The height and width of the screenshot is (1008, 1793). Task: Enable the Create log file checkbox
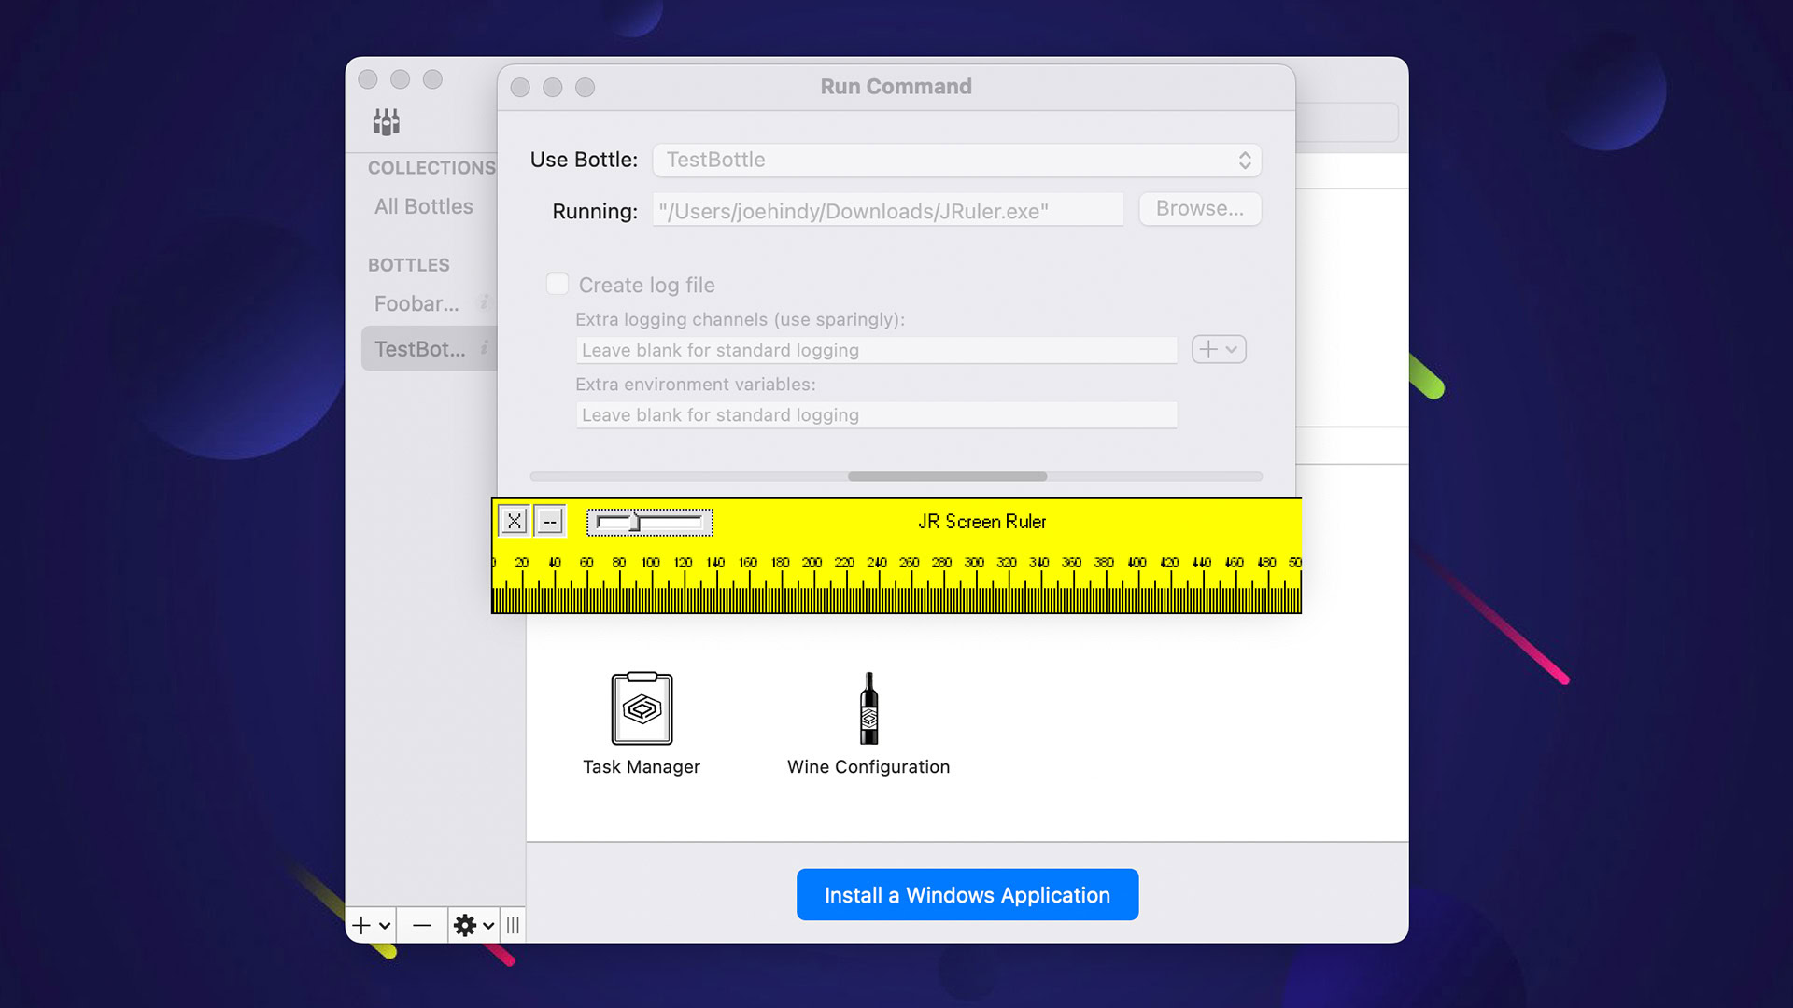point(558,284)
